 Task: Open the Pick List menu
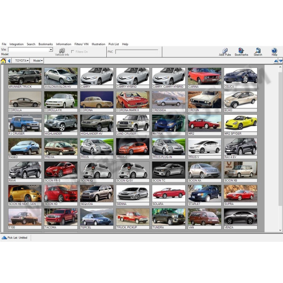[114, 44]
